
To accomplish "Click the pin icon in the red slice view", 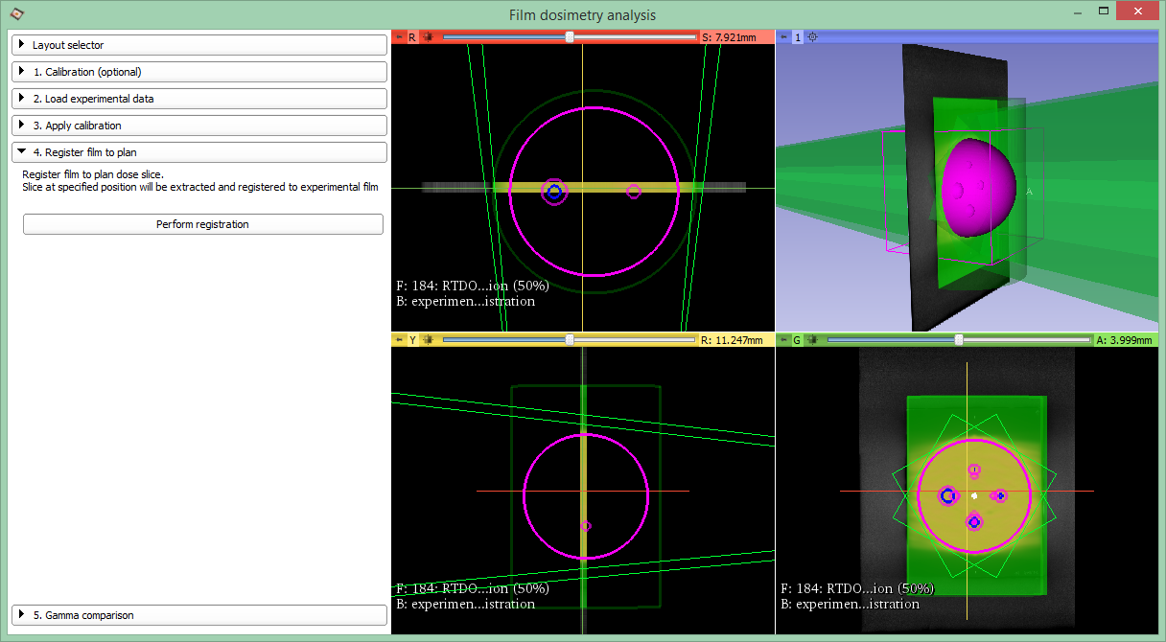I will click(x=399, y=37).
